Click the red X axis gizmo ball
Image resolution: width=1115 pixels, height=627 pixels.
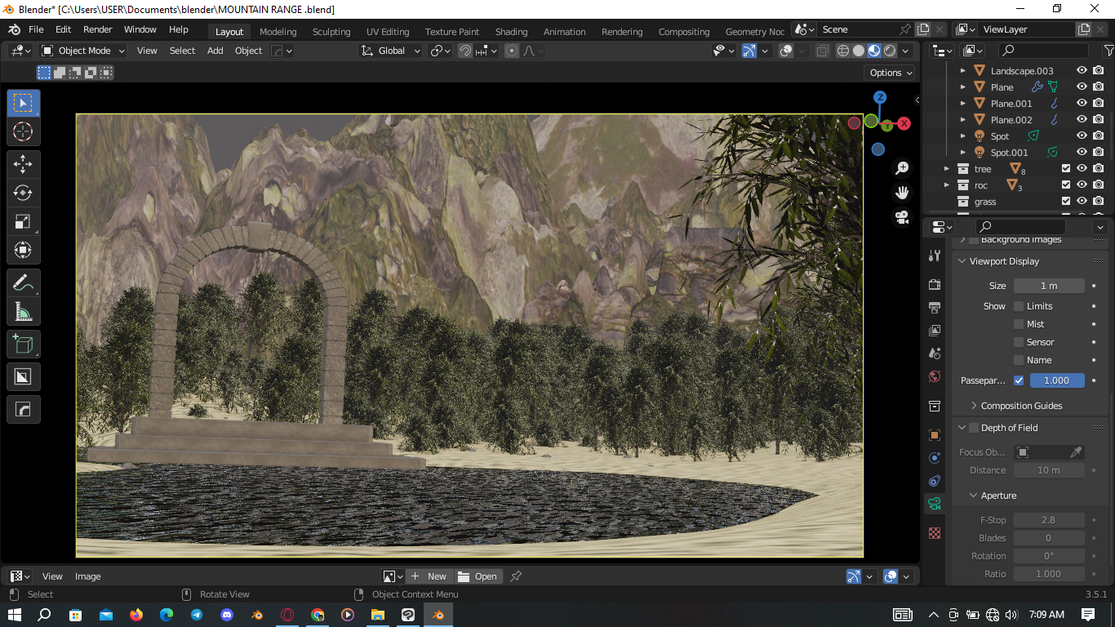pos(904,123)
